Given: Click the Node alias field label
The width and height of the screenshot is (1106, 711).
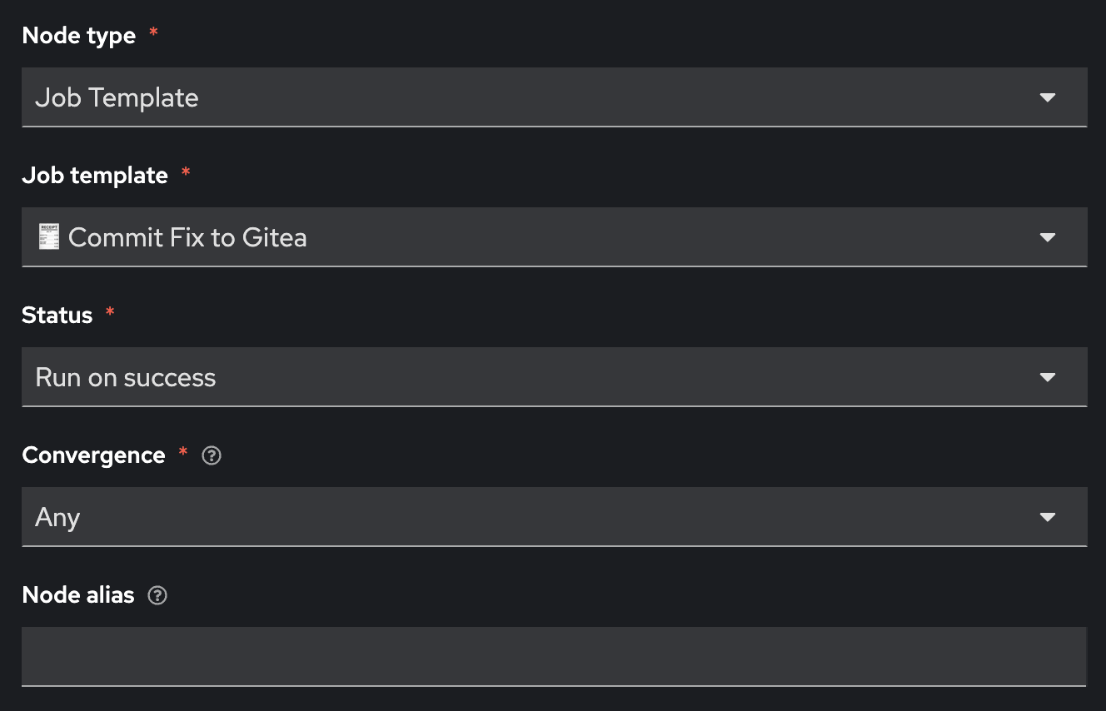Looking at the screenshot, I should coord(78,595).
